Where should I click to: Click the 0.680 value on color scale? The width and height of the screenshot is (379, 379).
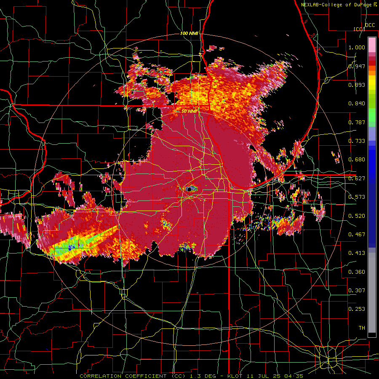[x=357, y=160]
